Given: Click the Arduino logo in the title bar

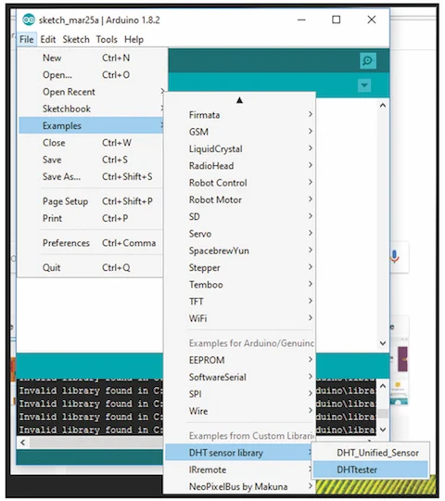Looking at the screenshot, I should pyautogui.click(x=29, y=19).
